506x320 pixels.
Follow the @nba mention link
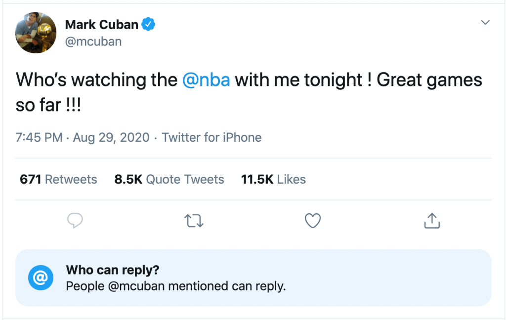click(206, 80)
